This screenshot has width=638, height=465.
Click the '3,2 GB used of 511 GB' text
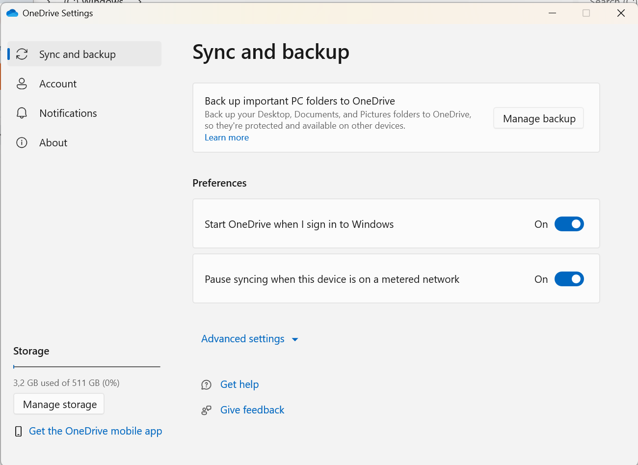pyautogui.click(x=66, y=383)
